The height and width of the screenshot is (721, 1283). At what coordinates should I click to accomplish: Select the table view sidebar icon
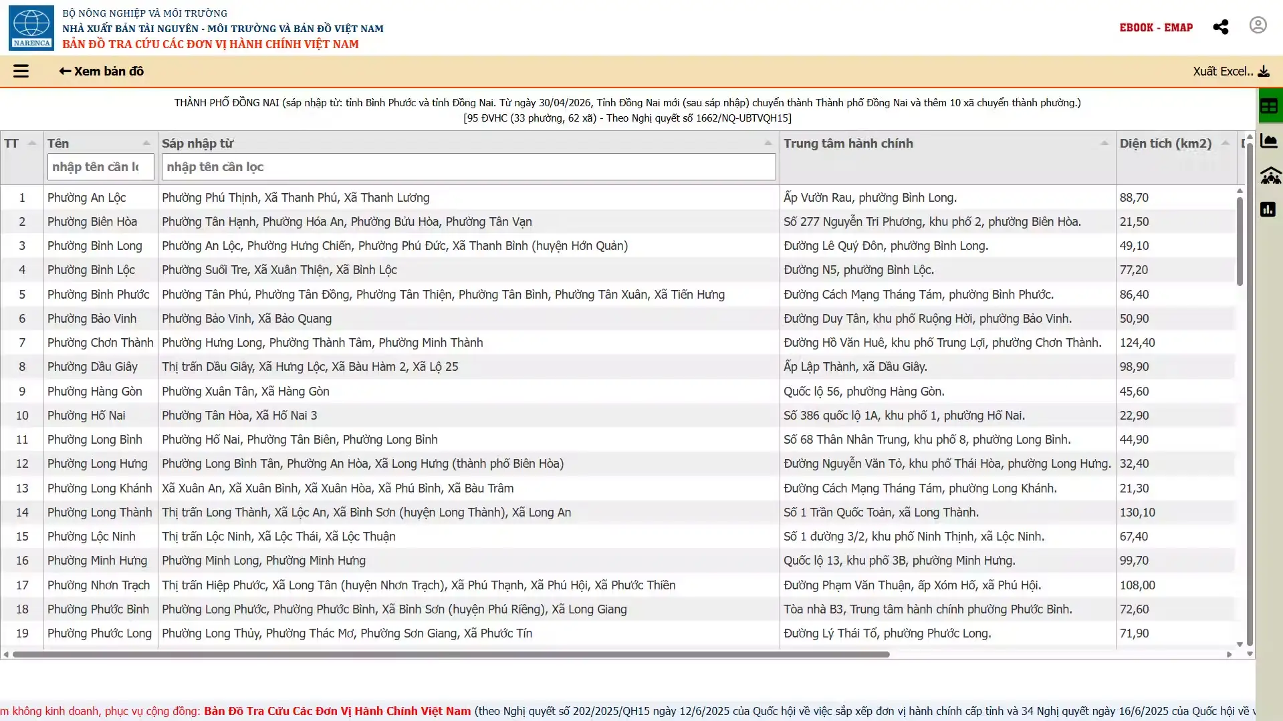point(1268,106)
